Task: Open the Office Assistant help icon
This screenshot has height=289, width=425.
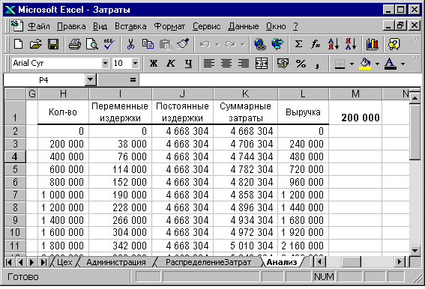Action: point(394,44)
